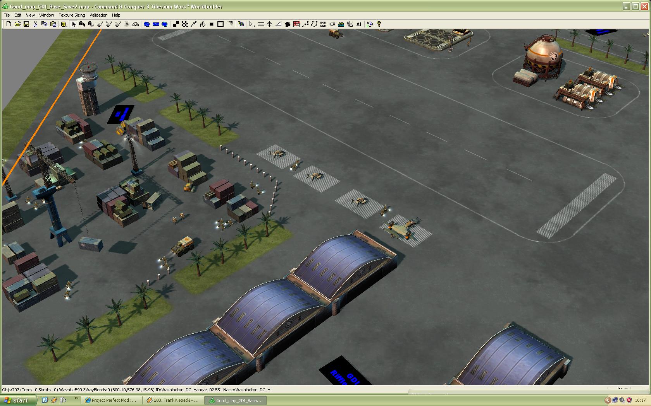Screen dimensions: 651x406
Task: Open help with question mark icon
Action: (379, 24)
